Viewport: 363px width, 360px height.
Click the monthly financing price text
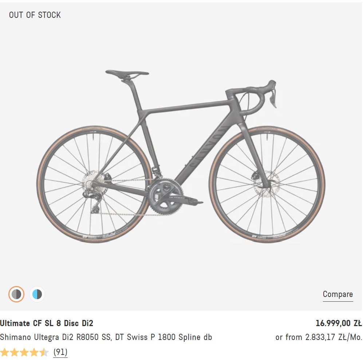point(319,337)
